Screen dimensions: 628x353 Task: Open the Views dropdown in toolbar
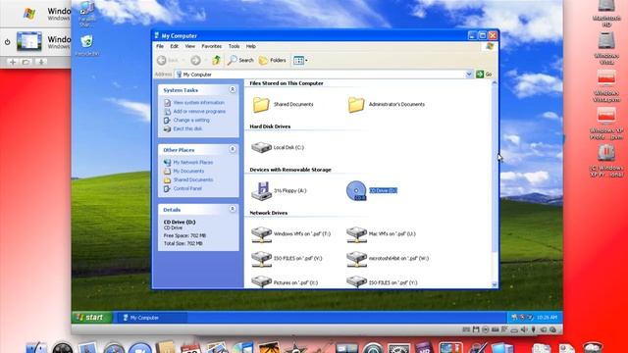[300, 61]
